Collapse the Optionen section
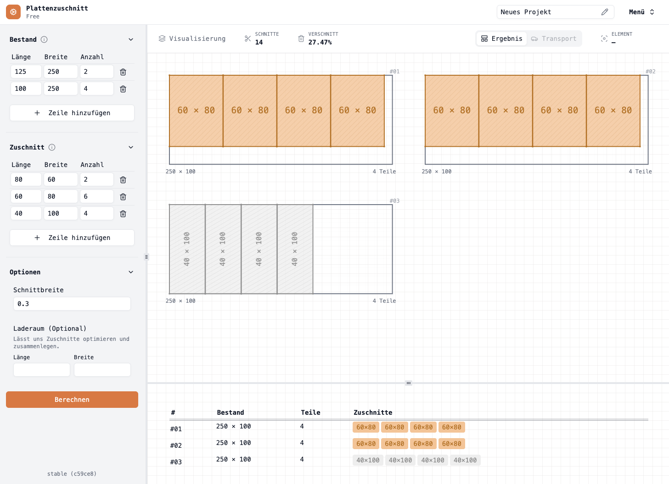This screenshot has height=484, width=669. click(x=131, y=272)
